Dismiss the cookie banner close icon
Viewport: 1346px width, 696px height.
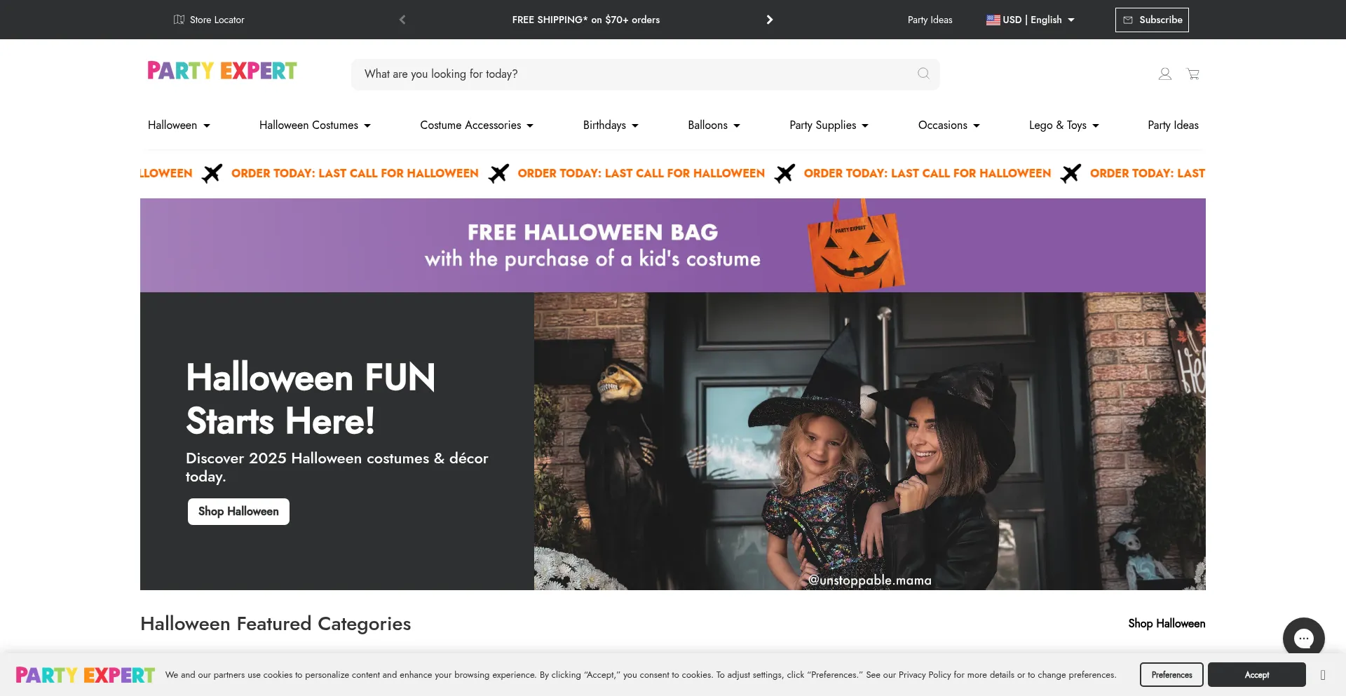tap(1323, 675)
